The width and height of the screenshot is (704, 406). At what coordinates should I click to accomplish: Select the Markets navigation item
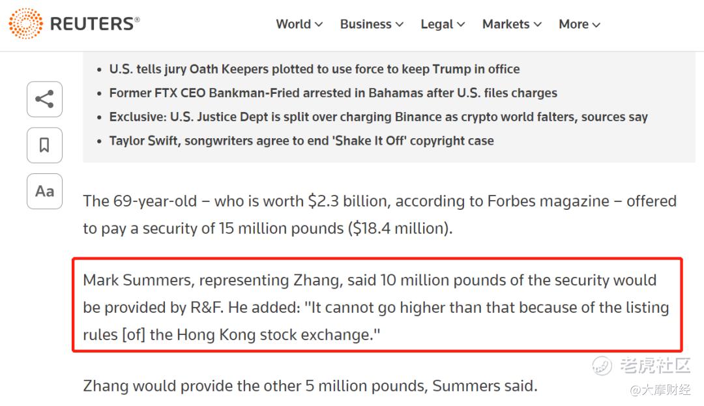coord(506,24)
